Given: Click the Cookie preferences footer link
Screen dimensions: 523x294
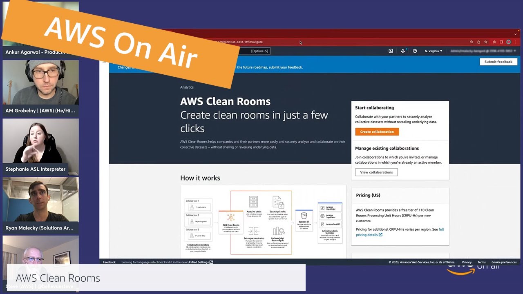Looking at the screenshot, I should pos(504,262).
